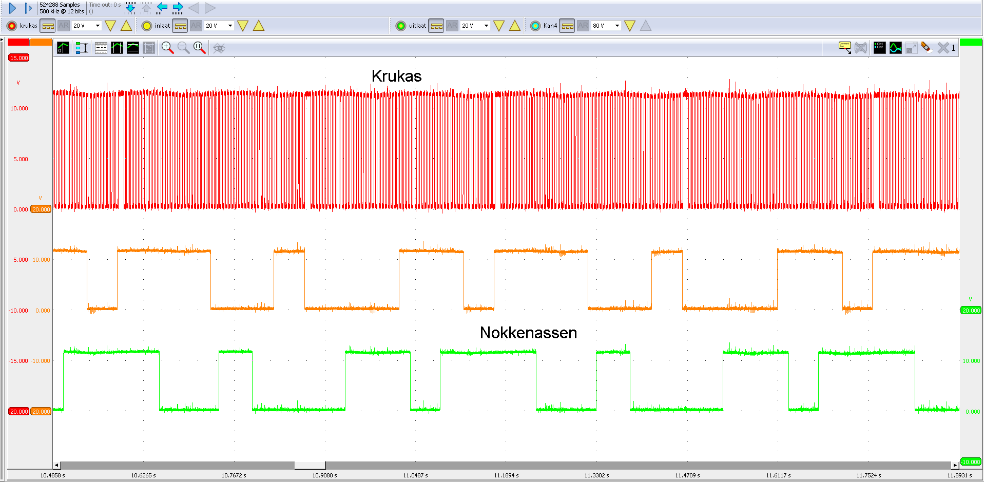
Task: Enable AR auto-ranging on the krukas channel
Action: coord(64,25)
